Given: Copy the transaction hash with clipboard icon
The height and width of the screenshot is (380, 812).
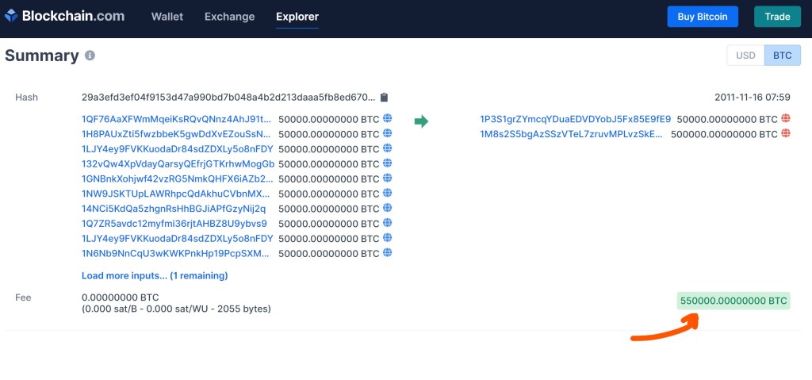Looking at the screenshot, I should 384,98.
